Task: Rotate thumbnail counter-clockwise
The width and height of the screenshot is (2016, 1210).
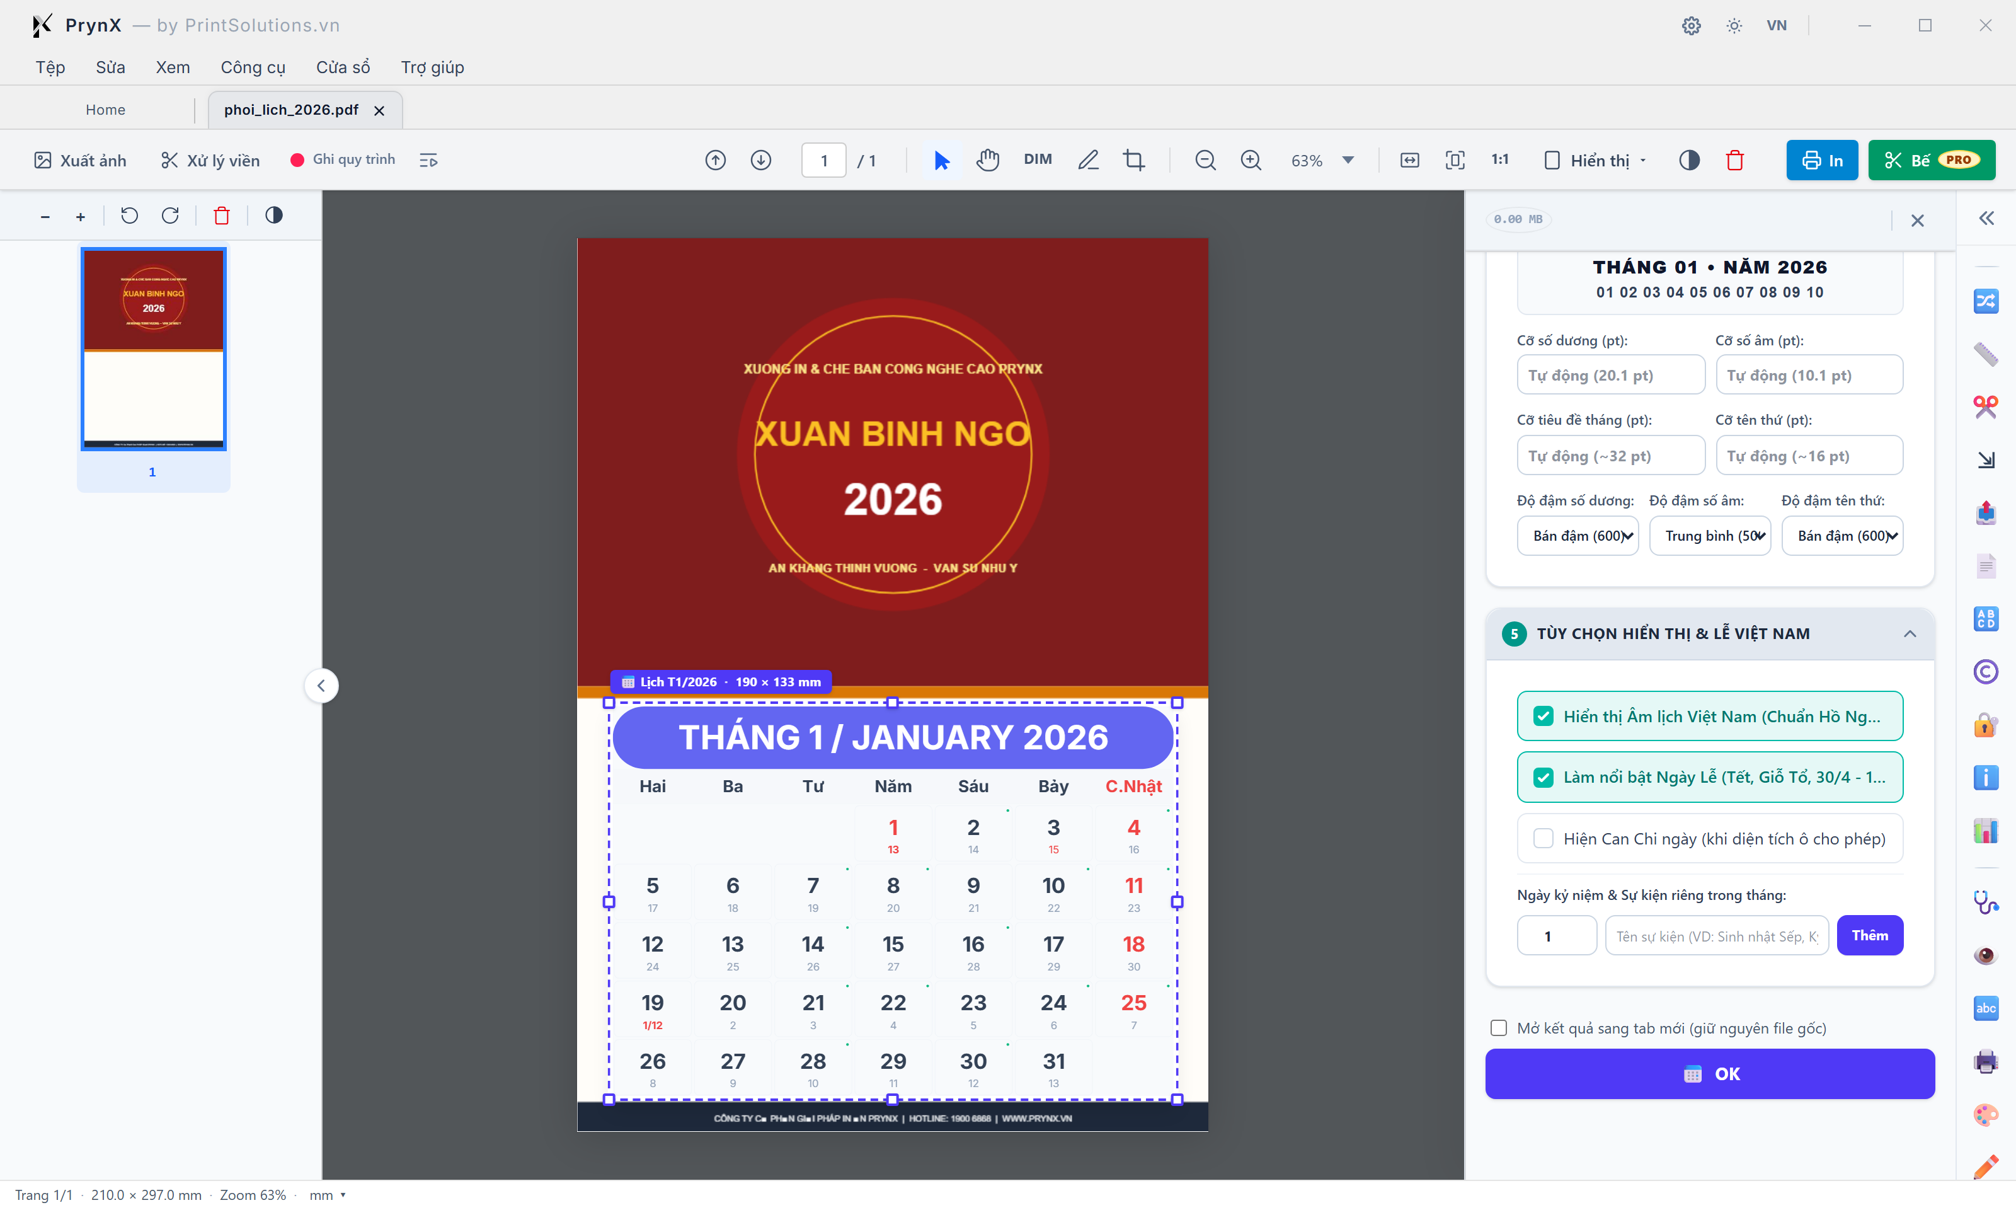Action: [130, 216]
